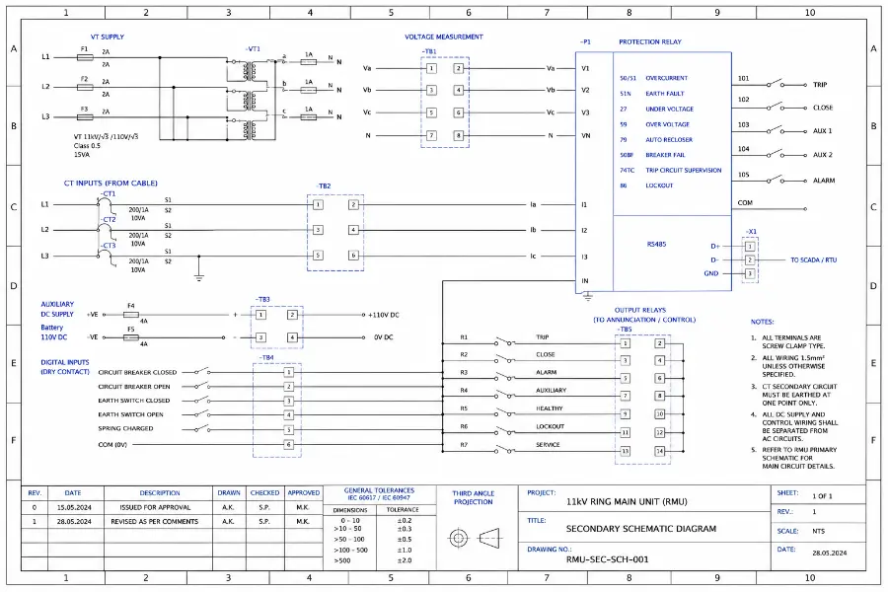
Task: Click the project name 11kV RING MAIN UNIT (RMU)
Action: coord(627,502)
